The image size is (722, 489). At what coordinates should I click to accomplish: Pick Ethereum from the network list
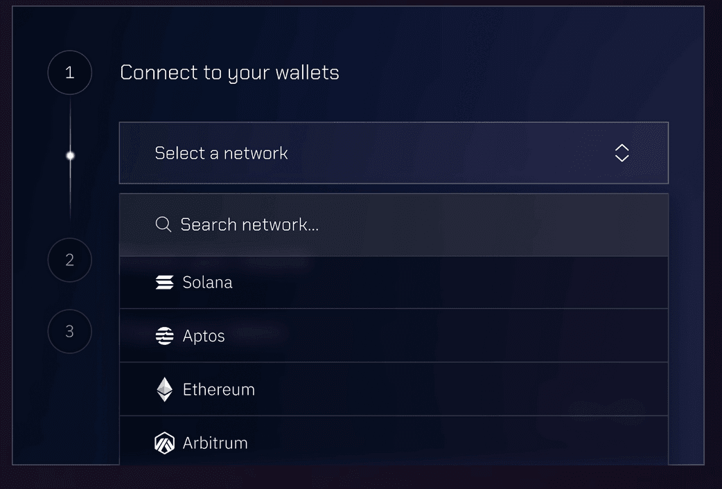(393, 389)
